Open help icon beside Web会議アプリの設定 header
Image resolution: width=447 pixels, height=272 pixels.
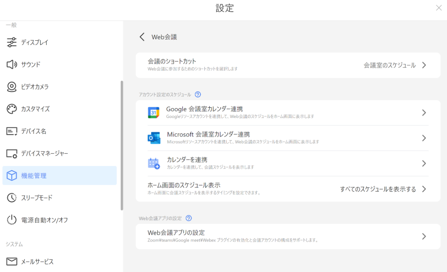pyautogui.click(x=189, y=218)
